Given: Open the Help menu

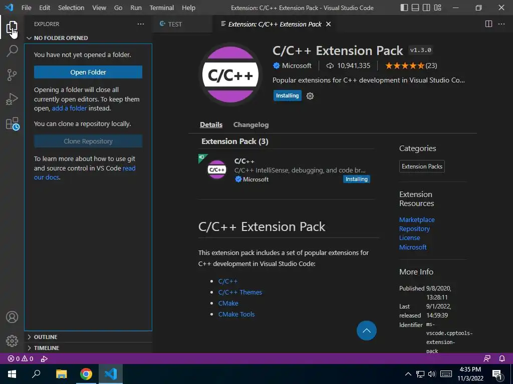Looking at the screenshot, I should click(188, 7).
